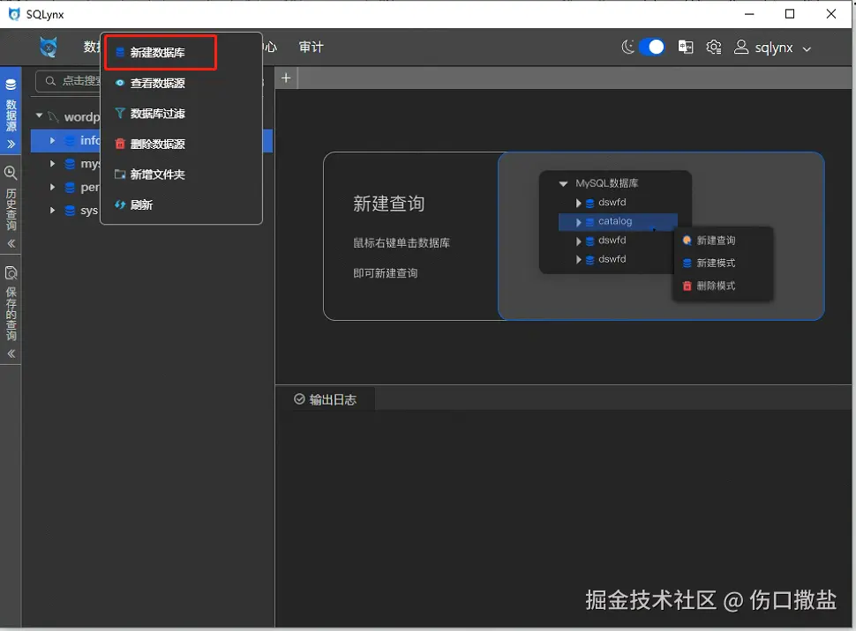Click the blue database icon next to 新建数据库
The image size is (856, 631).
[x=120, y=52]
